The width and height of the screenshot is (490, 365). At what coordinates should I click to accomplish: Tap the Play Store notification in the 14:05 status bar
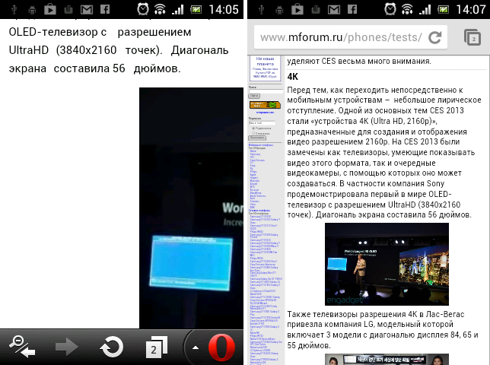50,9
